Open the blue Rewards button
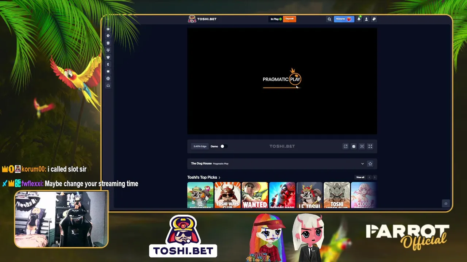 (x=344, y=19)
